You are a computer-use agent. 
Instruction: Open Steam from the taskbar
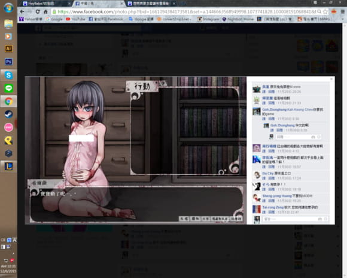click(x=8, y=114)
